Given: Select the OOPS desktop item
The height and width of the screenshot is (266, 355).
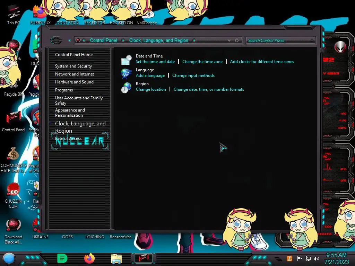Looking at the screenshot, I should pos(68,237).
